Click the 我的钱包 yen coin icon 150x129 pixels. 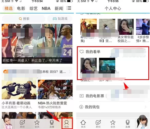(81, 107)
